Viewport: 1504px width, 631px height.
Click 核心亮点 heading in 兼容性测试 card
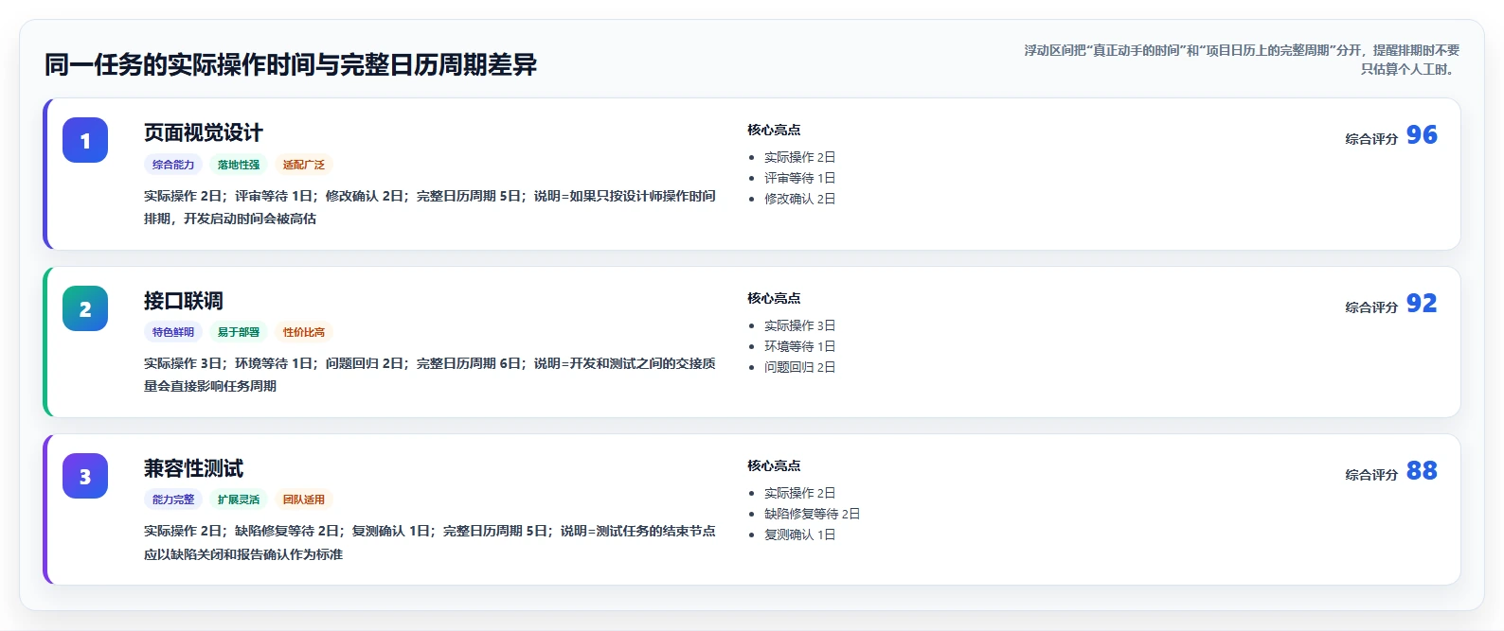pos(774,465)
